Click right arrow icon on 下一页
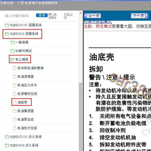The height and width of the screenshot is (151, 151). pyautogui.click(x=146, y=16)
